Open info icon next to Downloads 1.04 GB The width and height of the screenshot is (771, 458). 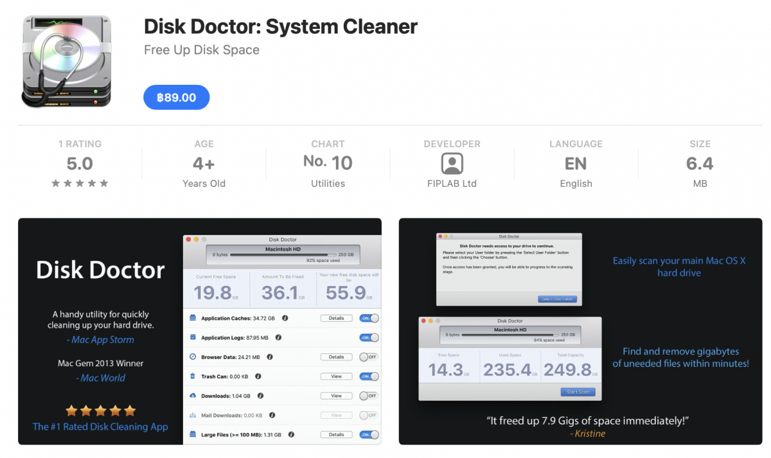(260, 396)
